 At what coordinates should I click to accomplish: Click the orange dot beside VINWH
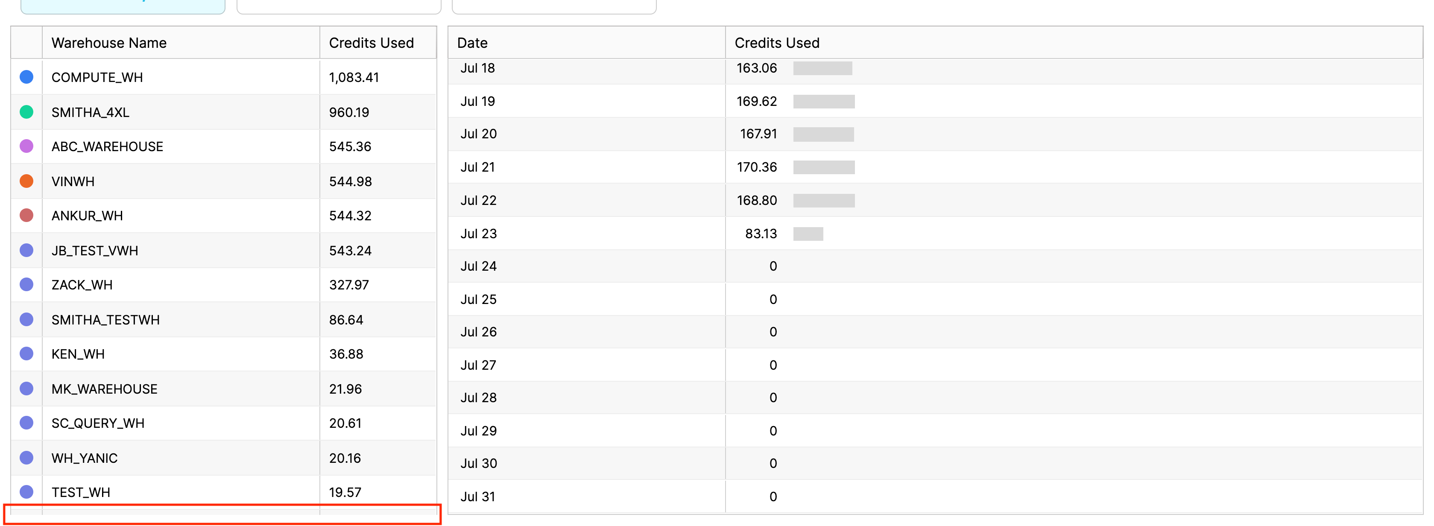tap(26, 181)
